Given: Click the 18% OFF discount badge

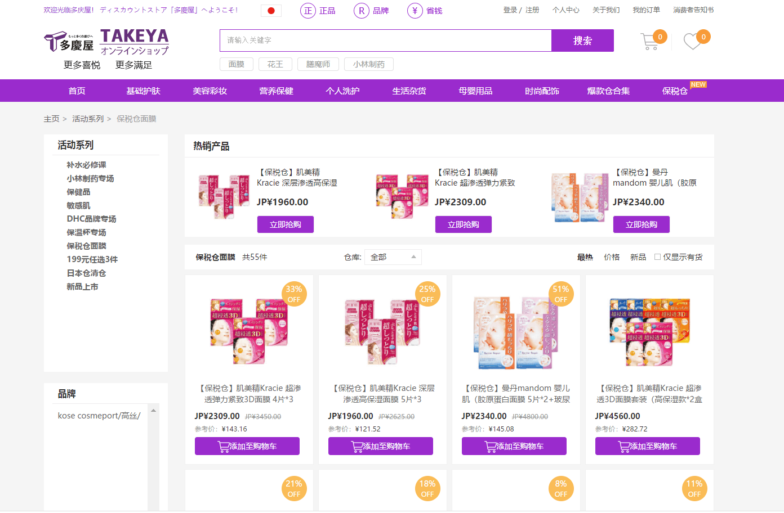Looking at the screenshot, I should point(427,488).
